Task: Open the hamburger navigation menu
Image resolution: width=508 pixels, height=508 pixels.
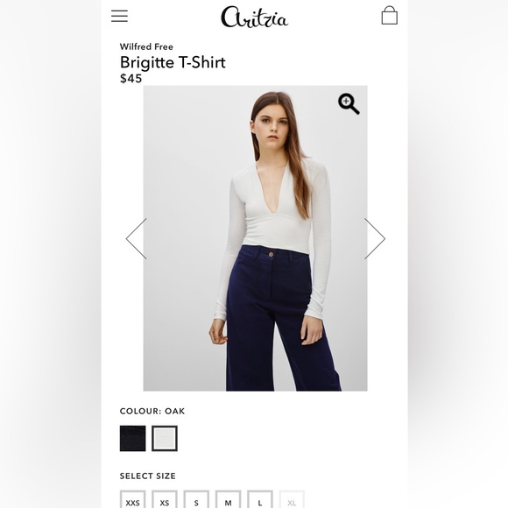Action: tap(119, 16)
